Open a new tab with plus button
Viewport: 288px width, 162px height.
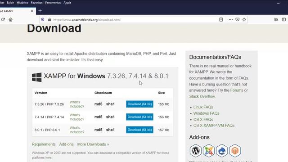click(x=40, y=11)
